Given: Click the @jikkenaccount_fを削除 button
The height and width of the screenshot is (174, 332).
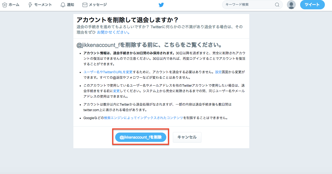Looking at the screenshot, I should [141, 137].
